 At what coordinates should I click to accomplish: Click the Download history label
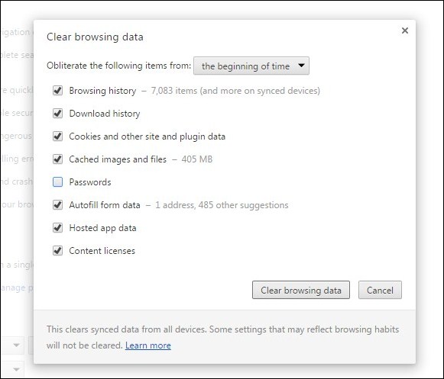[x=105, y=114]
